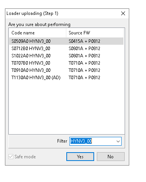Decline with the No button
146x182 pixels.
coord(111,156)
